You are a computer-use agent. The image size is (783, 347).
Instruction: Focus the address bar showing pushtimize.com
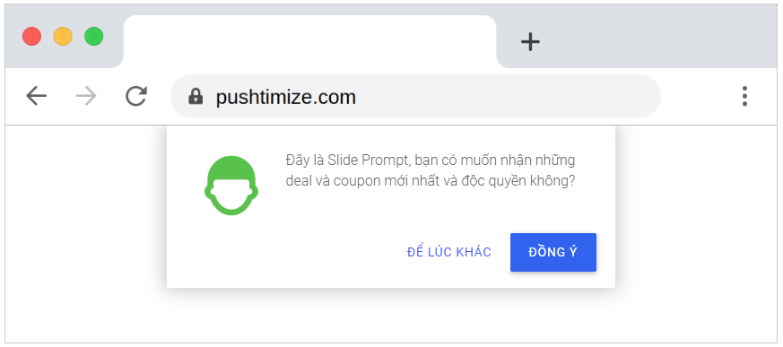pyautogui.click(x=415, y=96)
